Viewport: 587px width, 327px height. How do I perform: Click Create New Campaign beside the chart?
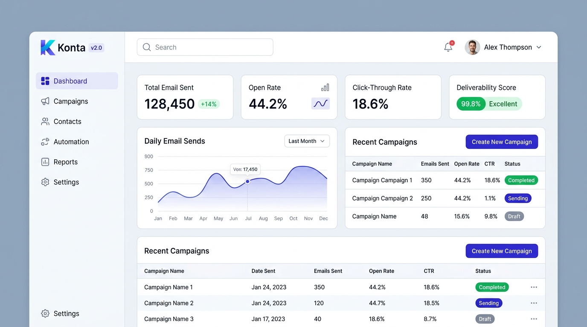click(x=502, y=142)
